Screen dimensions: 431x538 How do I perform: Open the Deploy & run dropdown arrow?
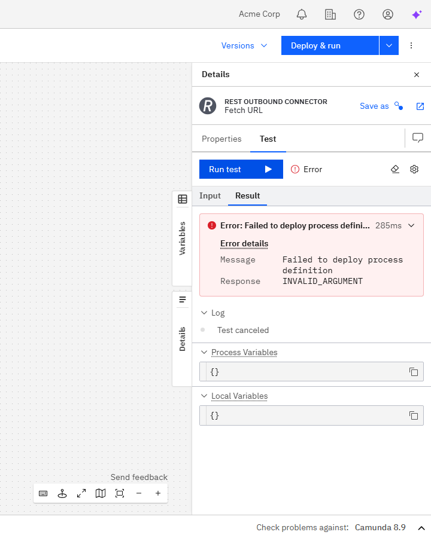coord(388,45)
